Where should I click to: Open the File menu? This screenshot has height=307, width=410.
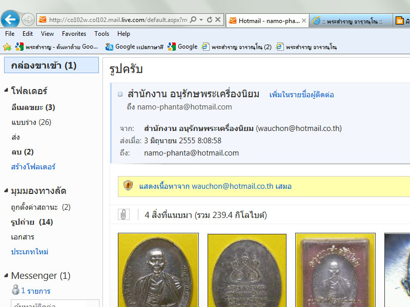[10, 34]
